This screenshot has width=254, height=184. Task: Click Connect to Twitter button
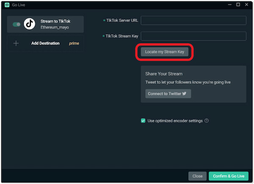click(x=168, y=93)
